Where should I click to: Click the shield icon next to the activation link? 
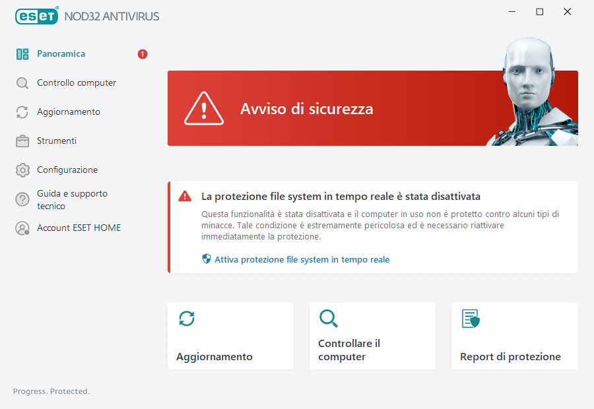click(x=205, y=259)
